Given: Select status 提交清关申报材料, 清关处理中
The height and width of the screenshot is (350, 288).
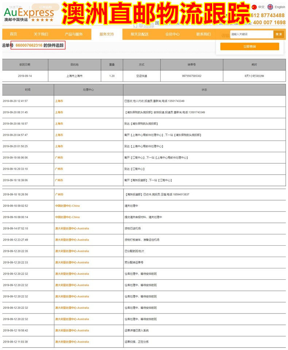Looking at the screenshot, I should [143, 217].
